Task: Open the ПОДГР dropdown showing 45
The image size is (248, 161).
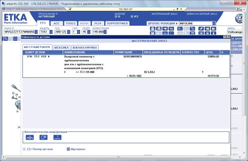Action: (89, 32)
